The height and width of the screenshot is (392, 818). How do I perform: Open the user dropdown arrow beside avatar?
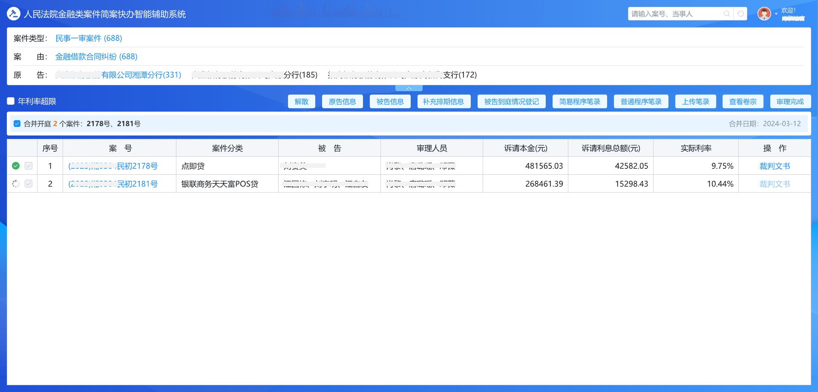click(x=776, y=14)
